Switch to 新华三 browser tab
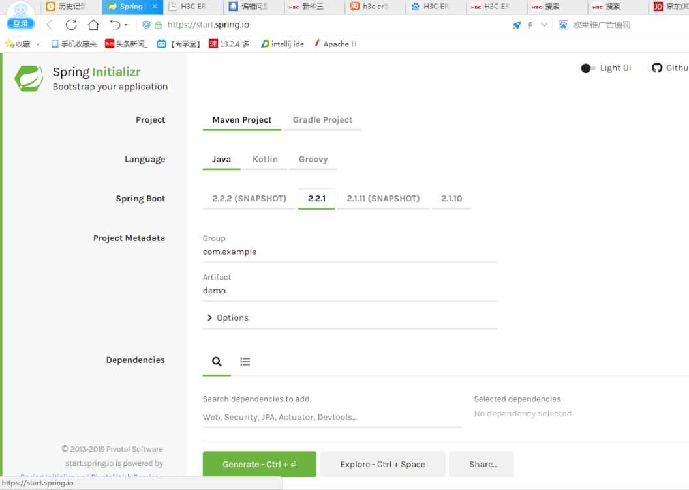689x490 pixels. click(314, 7)
